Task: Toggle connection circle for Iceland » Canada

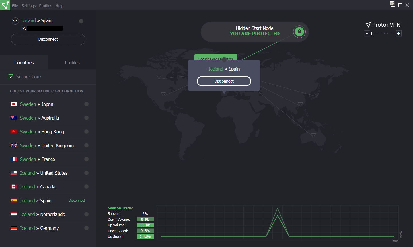Action: point(86,187)
